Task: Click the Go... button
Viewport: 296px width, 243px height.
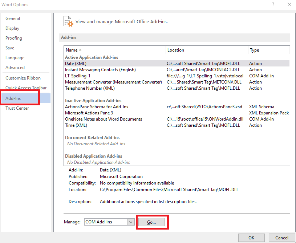Action: [x=151, y=222]
